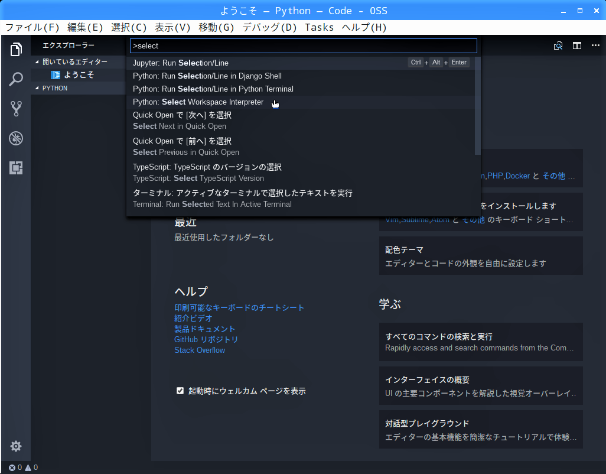
Task: Open the 紹介ビデオ link
Action: (x=193, y=318)
